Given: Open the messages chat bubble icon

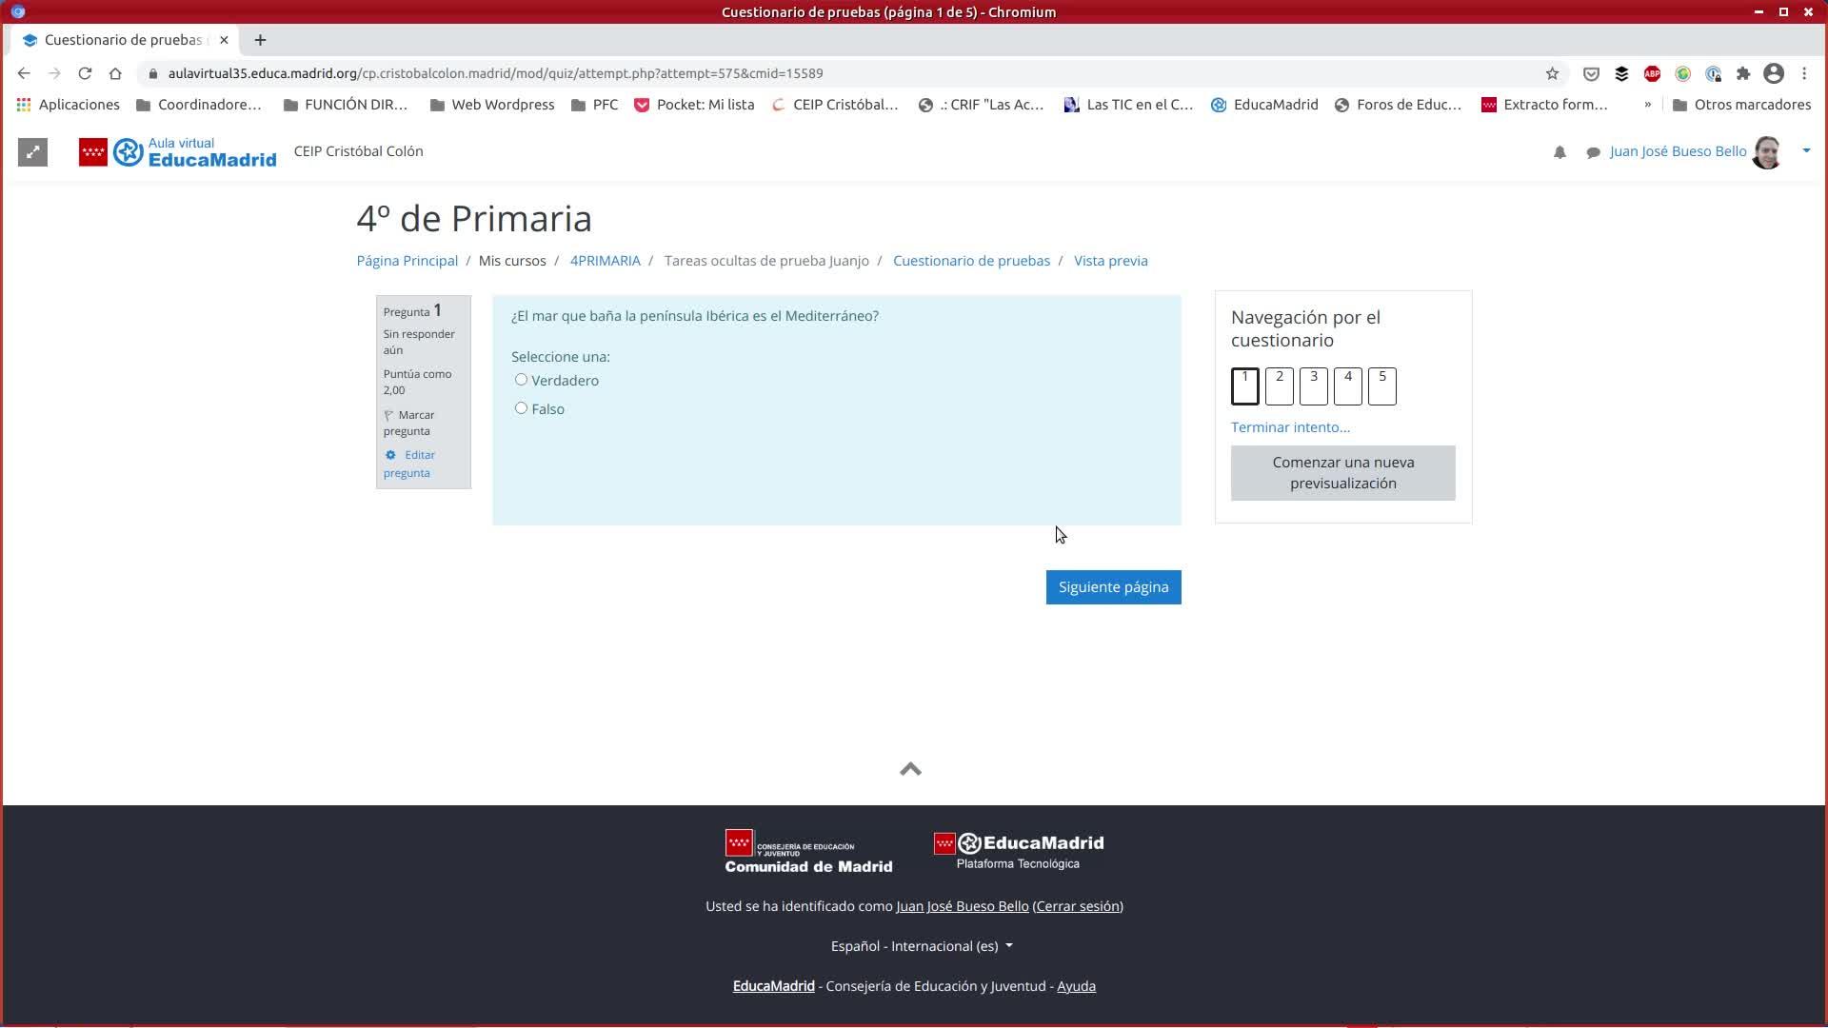Looking at the screenshot, I should click(1593, 152).
